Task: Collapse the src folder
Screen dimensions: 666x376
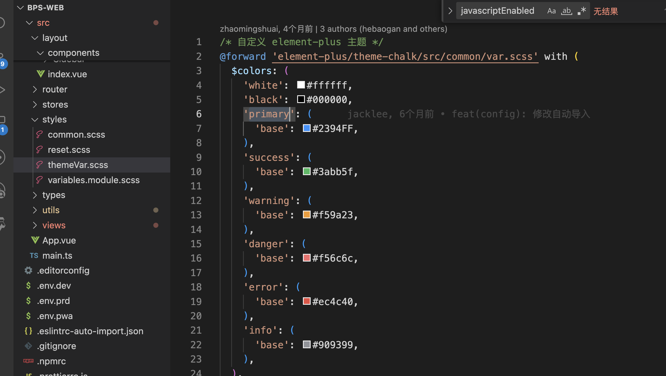Action: click(43, 23)
